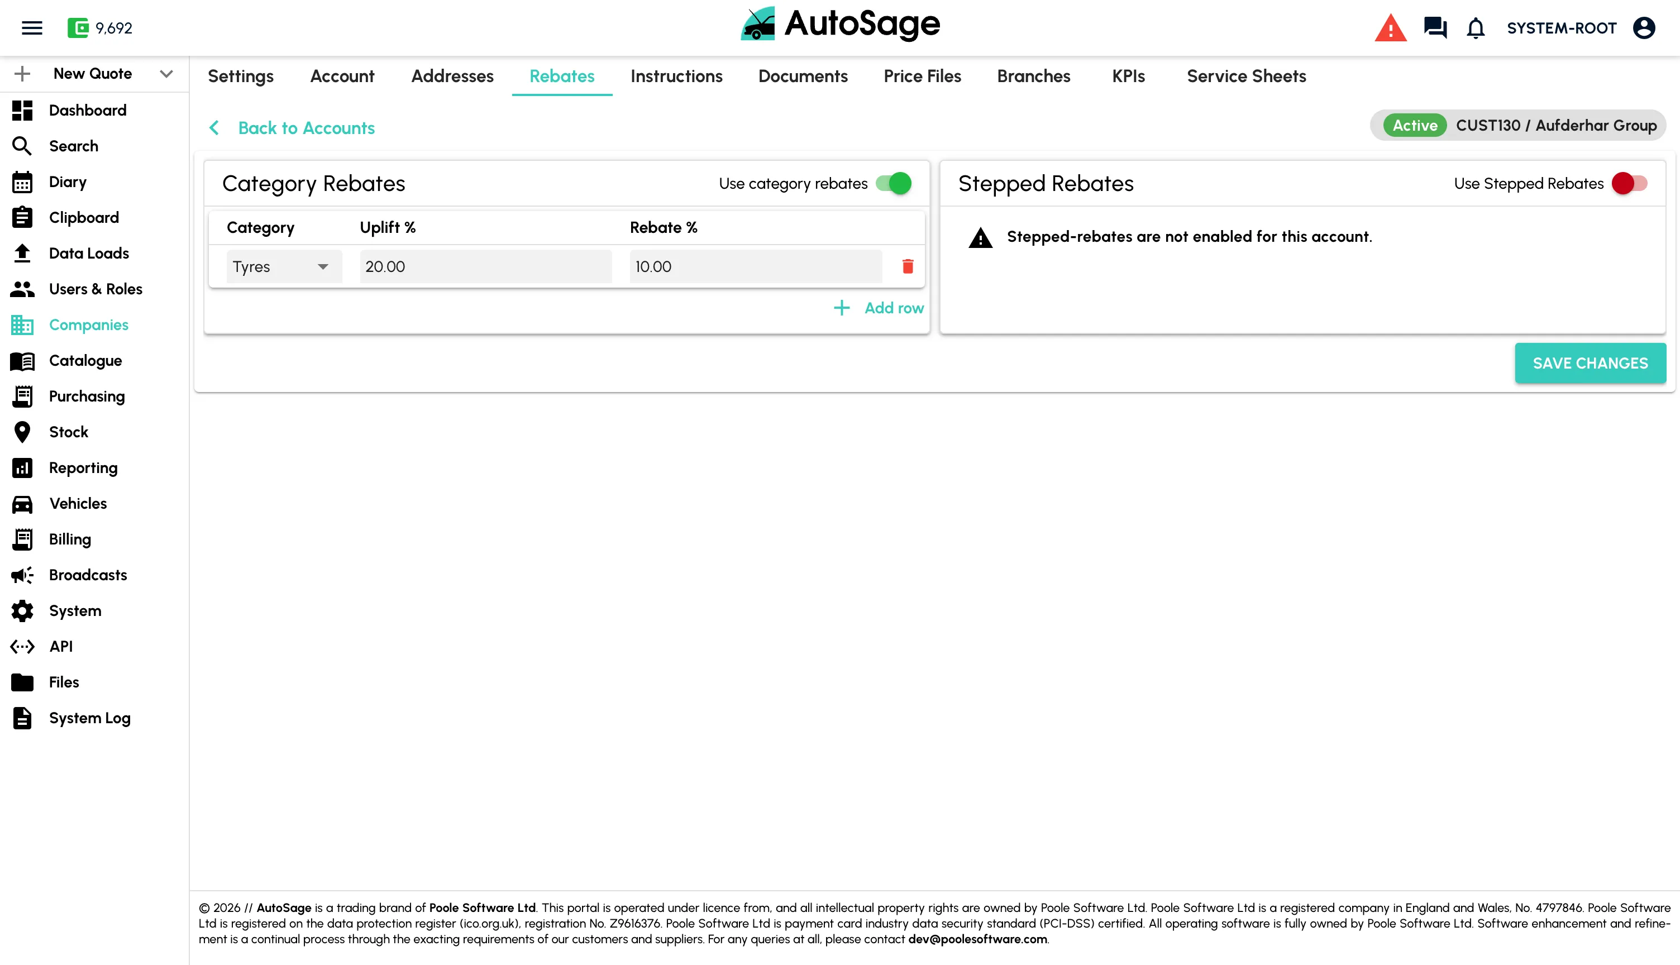
Task: Click the Diary calendar icon
Action: pos(22,181)
